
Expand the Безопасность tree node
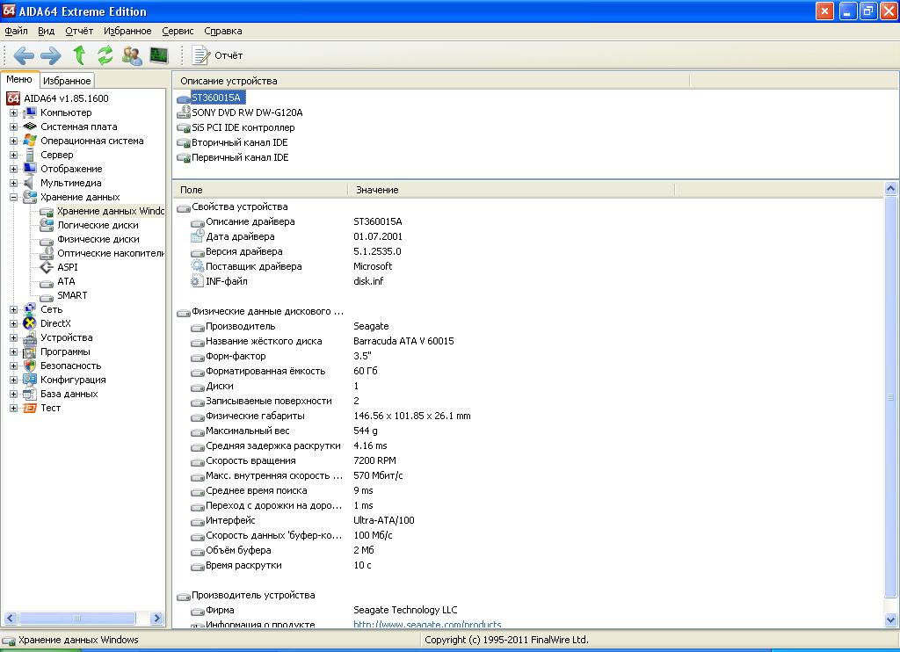(13, 366)
